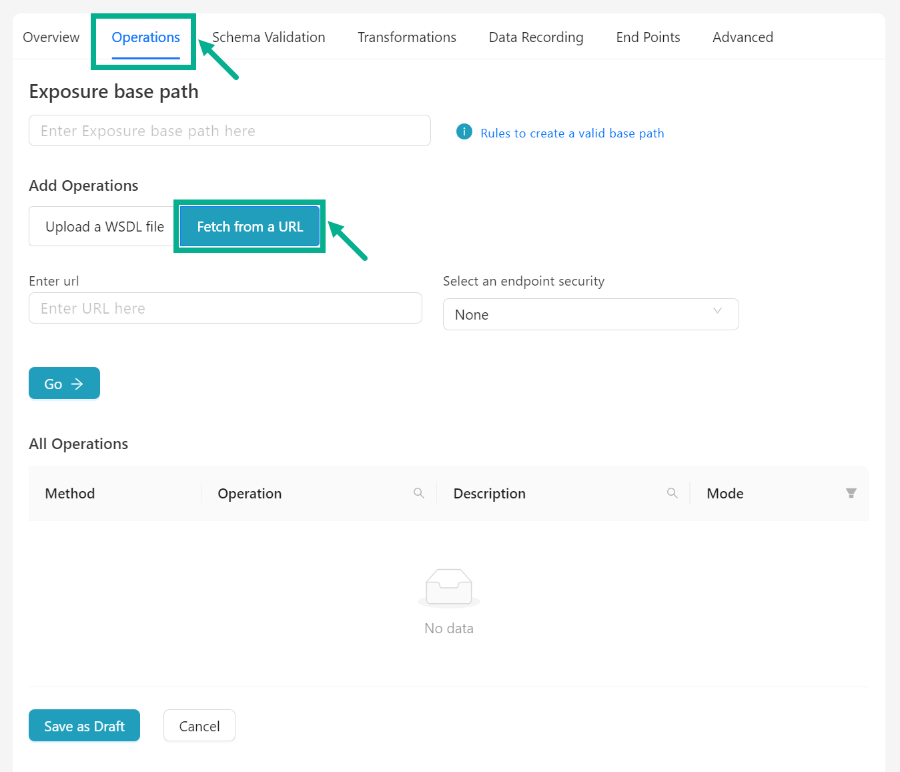
Task: Click the Description column search icon
Action: (672, 493)
